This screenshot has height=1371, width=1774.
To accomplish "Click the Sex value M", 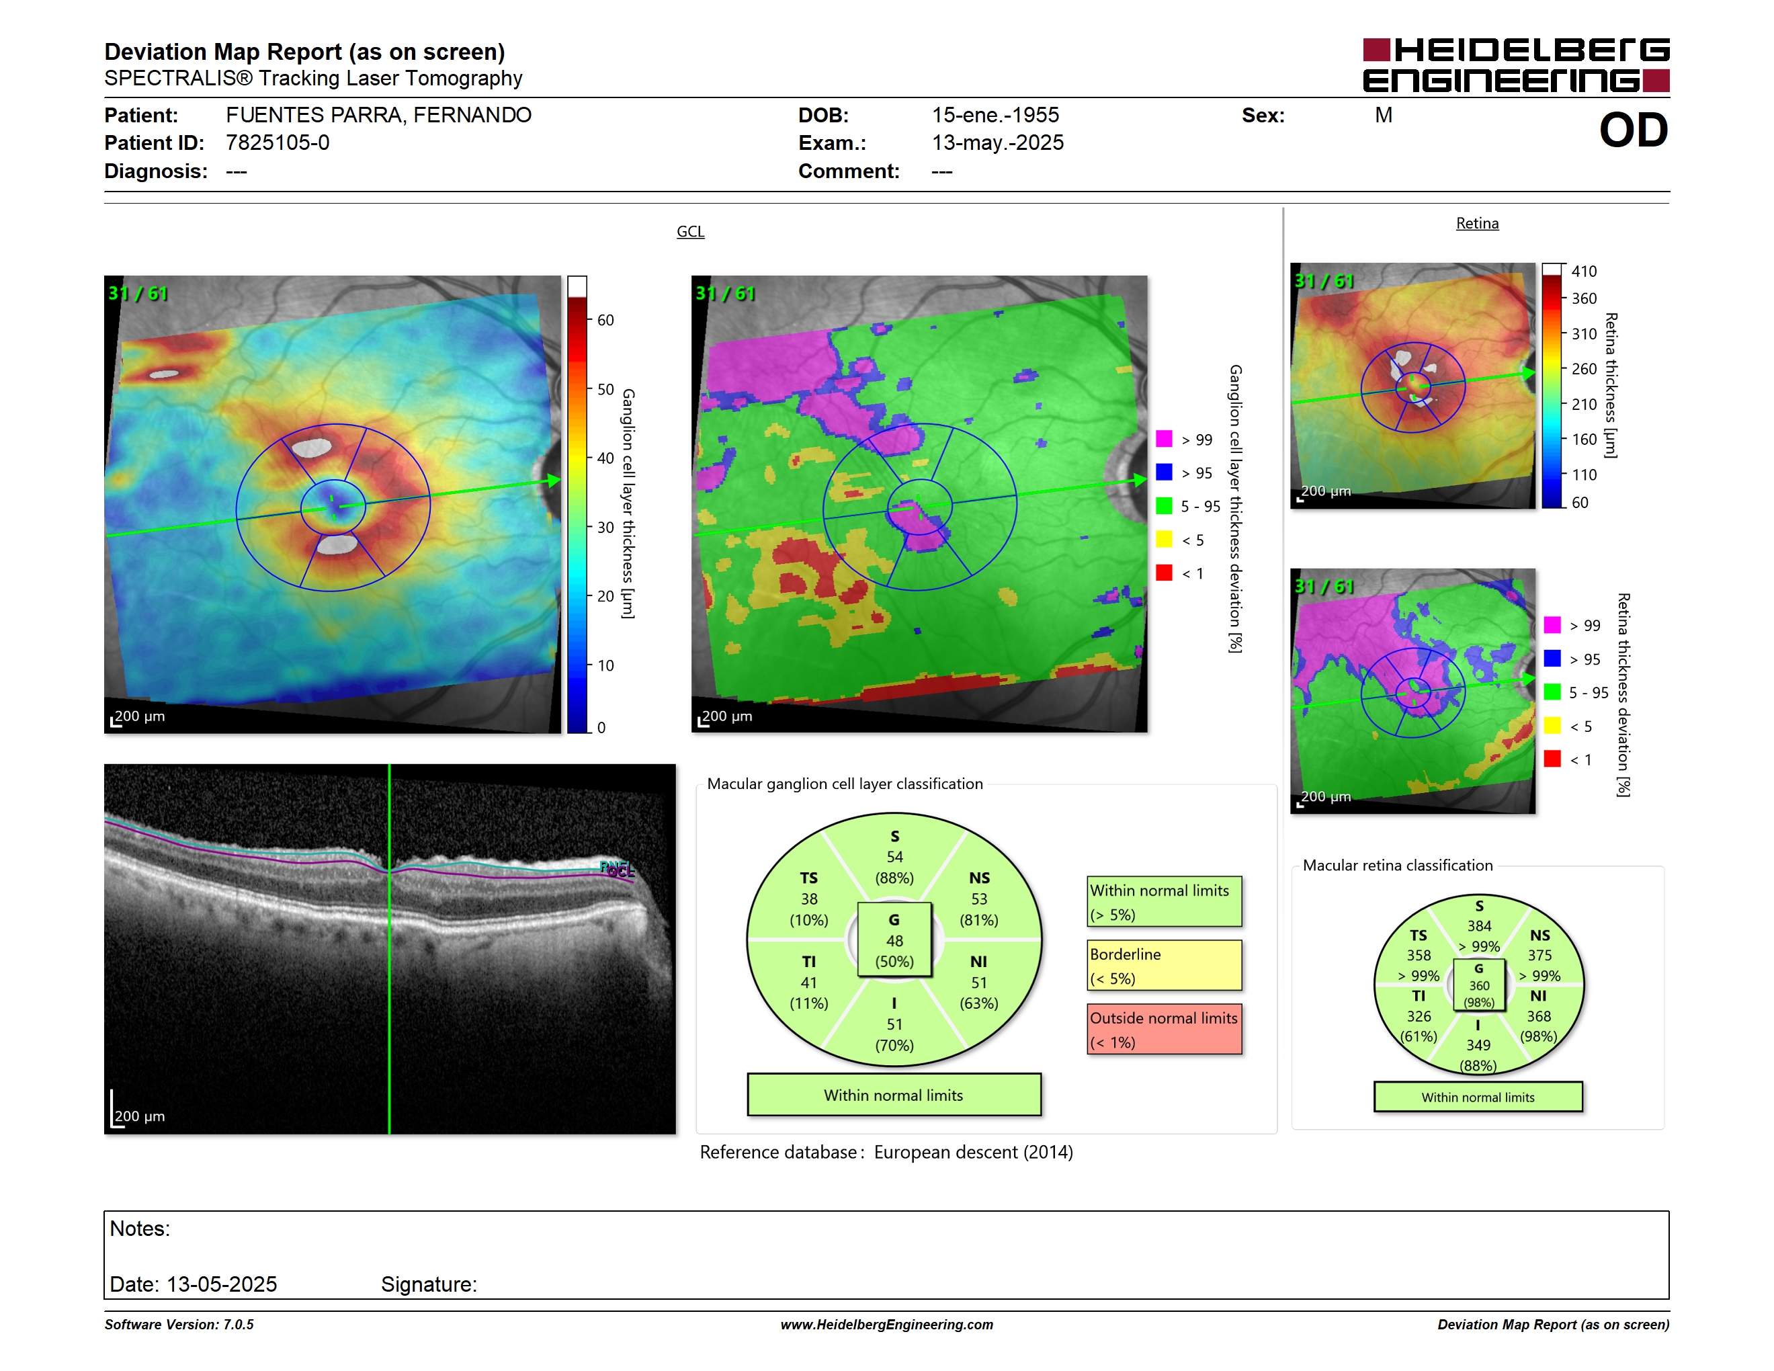I will (1384, 116).
